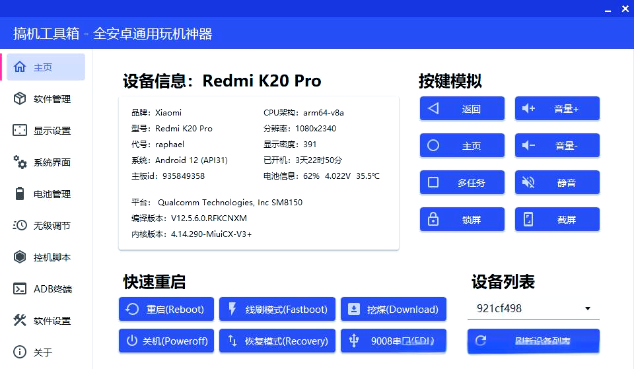
Task: Click the screen frame icon beside 显示设置
Action: (20, 130)
